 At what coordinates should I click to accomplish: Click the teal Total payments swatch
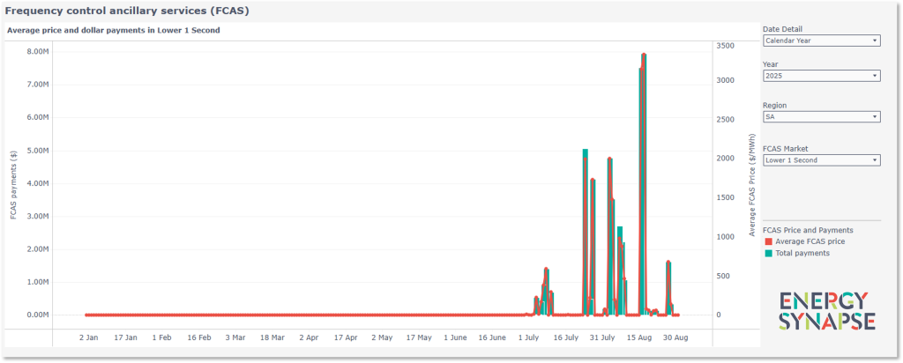768,253
